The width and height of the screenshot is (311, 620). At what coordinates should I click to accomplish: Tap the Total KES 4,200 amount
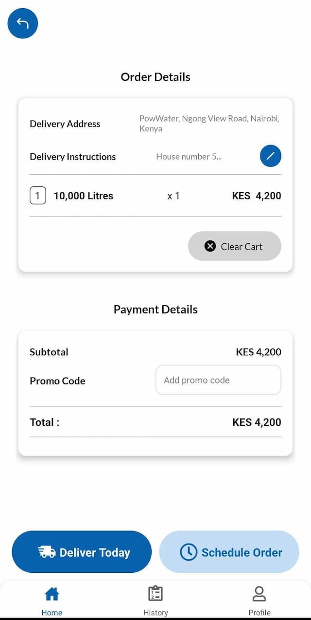click(257, 422)
